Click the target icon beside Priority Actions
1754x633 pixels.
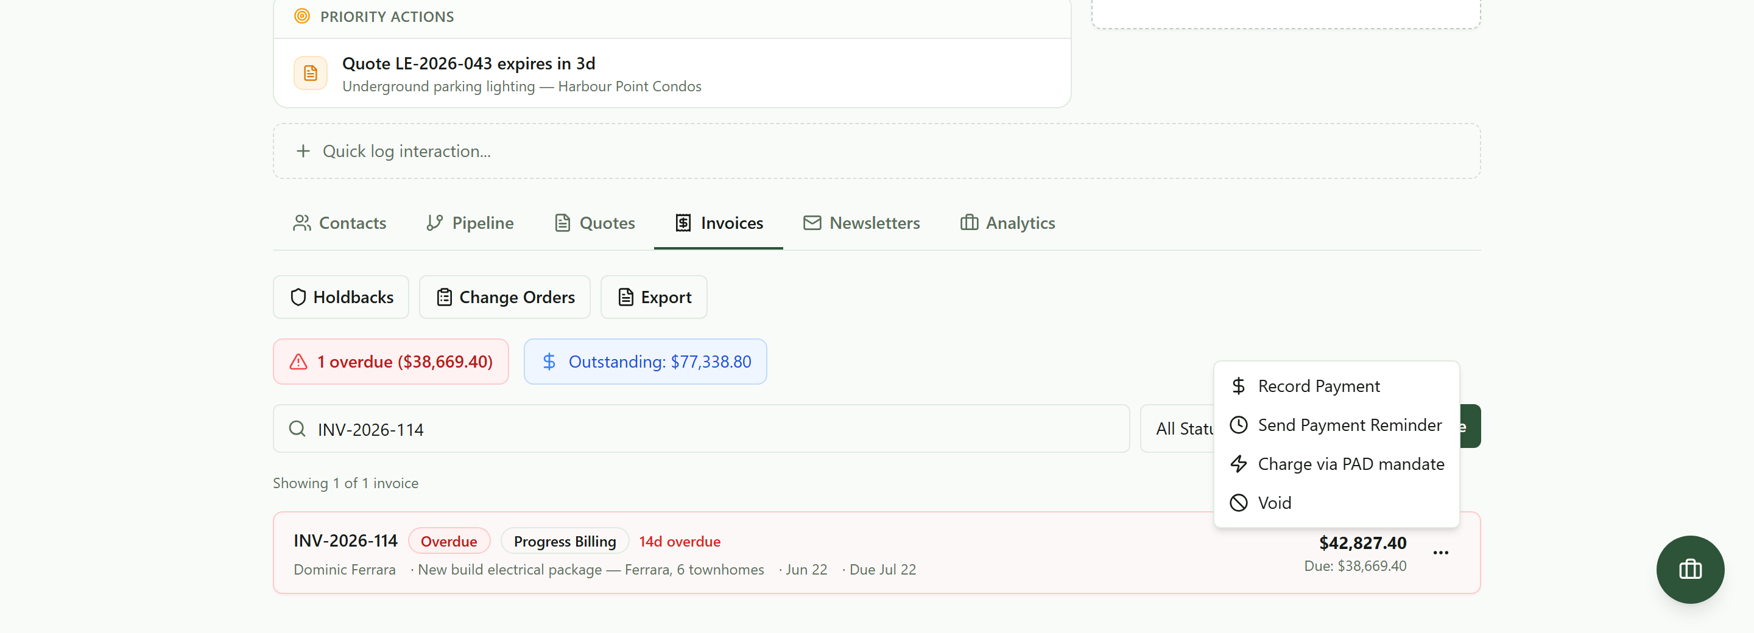[301, 16]
